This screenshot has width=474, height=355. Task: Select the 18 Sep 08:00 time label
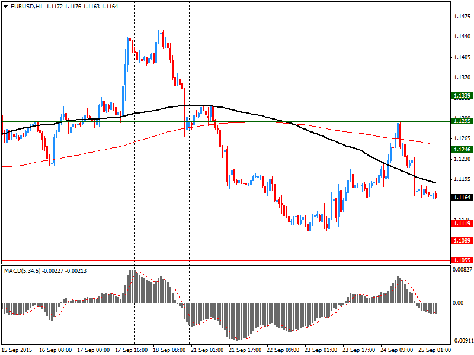[169, 350]
